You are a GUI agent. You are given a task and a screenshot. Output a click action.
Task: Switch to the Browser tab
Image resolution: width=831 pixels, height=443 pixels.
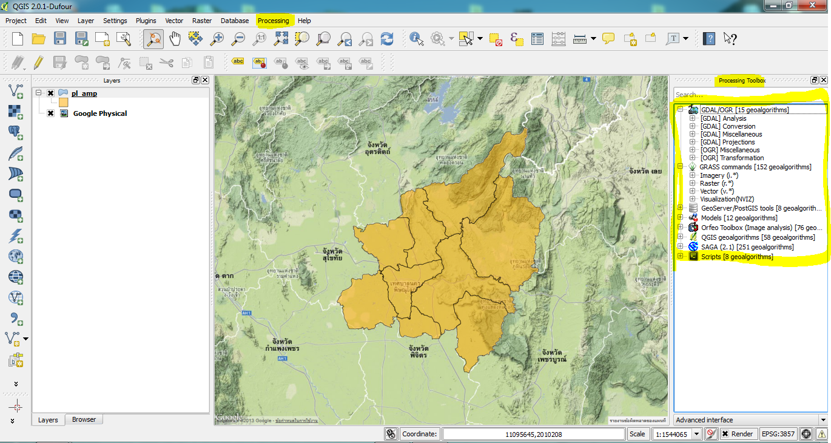84,419
